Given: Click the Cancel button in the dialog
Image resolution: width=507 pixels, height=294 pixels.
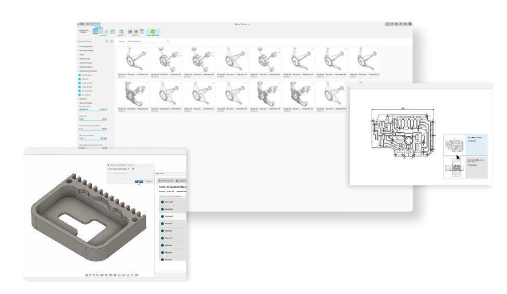Looking at the screenshot, I should [x=149, y=181].
